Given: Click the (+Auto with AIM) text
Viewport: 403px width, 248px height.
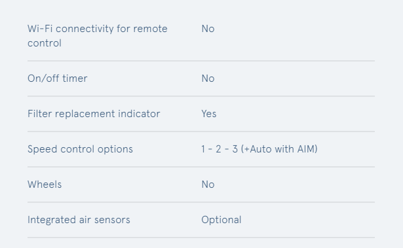Looking at the screenshot, I should click(x=279, y=149).
